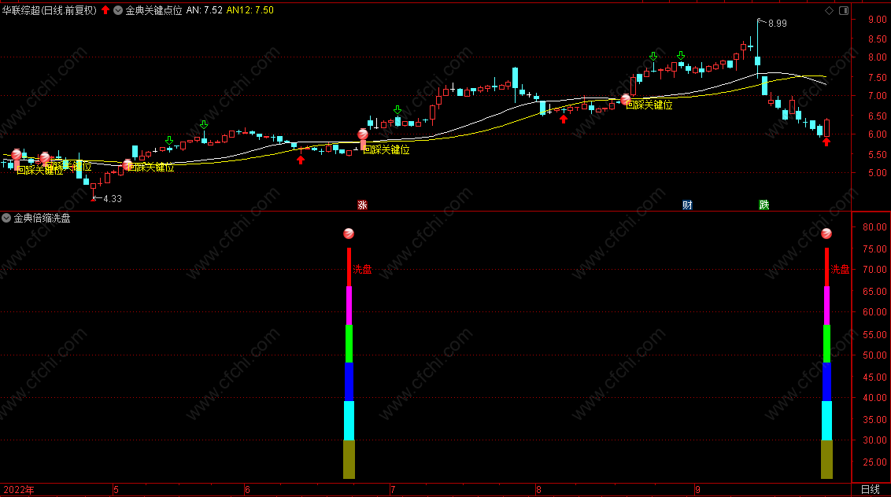Screen dimensions: 891x497
Task: Click the blue segment of the right 洗盘 bar
Action: point(826,381)
